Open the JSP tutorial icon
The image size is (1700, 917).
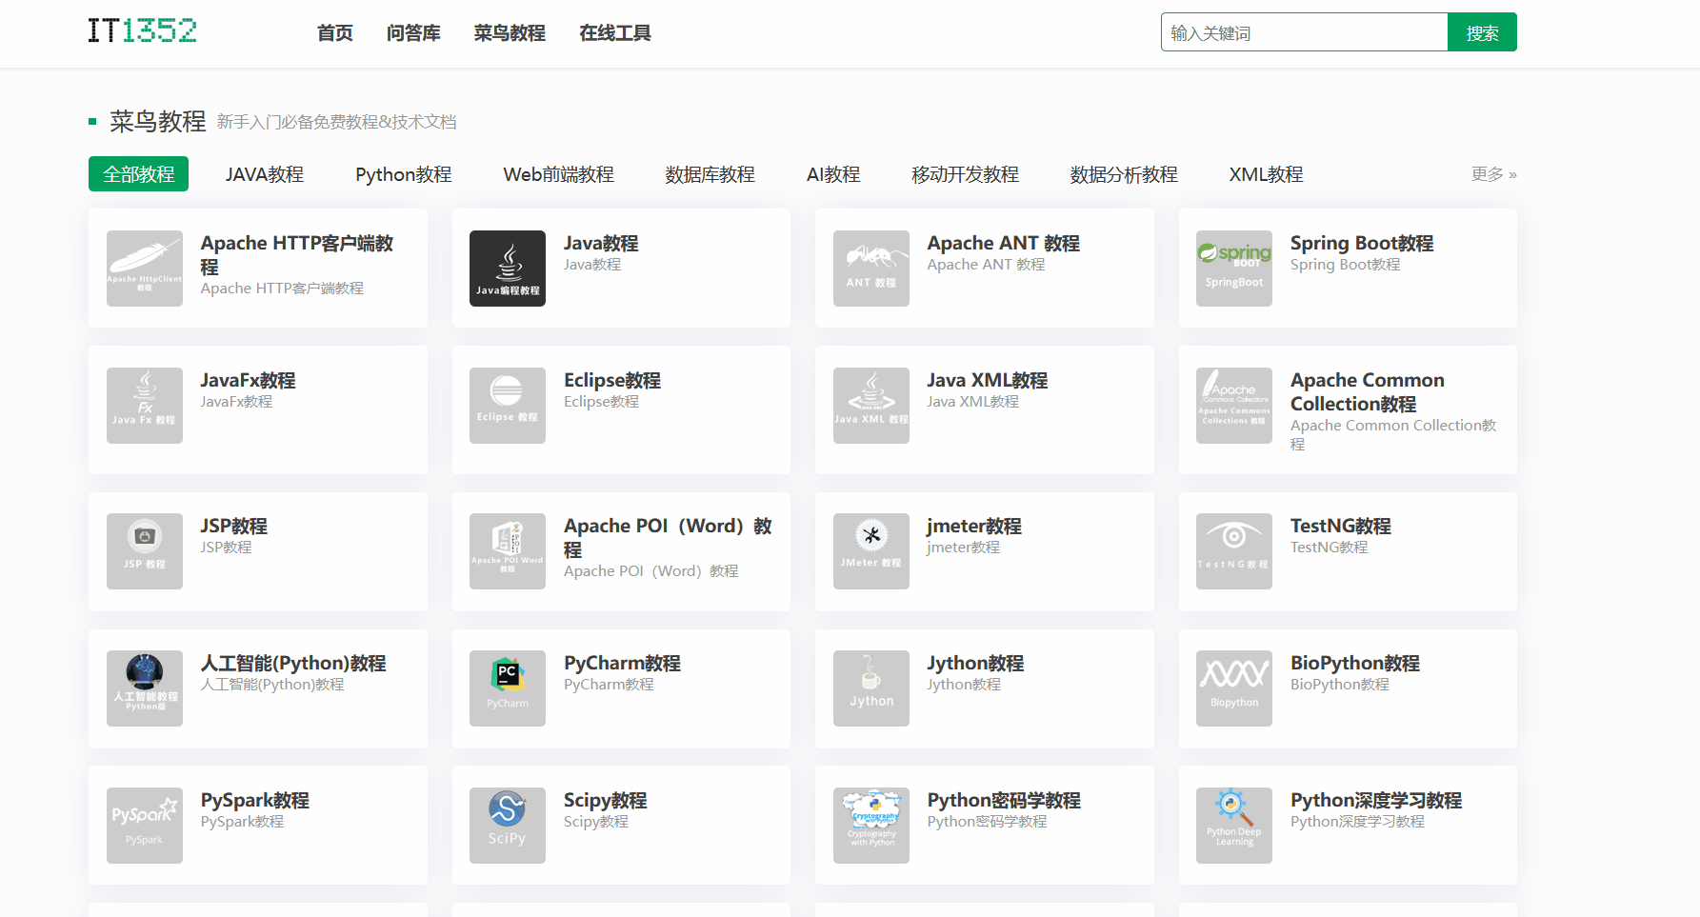click(145, 551)
